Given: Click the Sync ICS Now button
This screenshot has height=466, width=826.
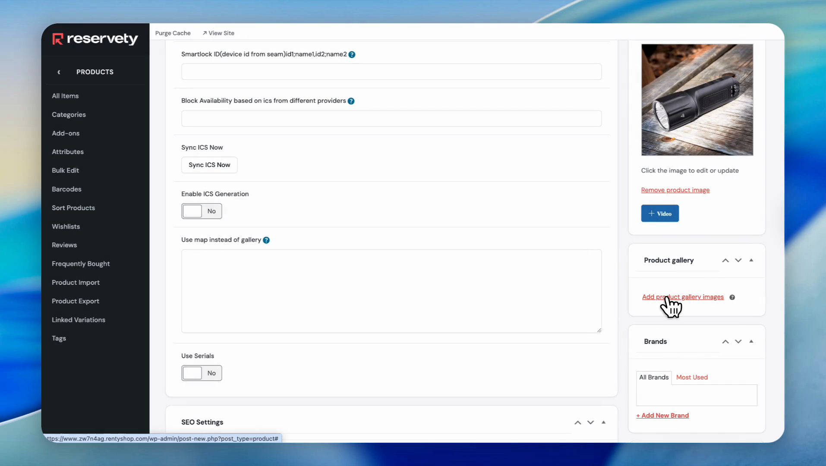Looking at the screenshot, I should click(x=209, y=165).
